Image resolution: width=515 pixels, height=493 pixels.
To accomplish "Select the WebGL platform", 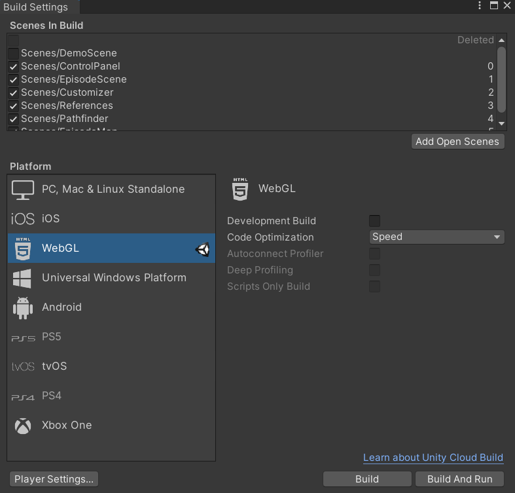I will (111, 248).
